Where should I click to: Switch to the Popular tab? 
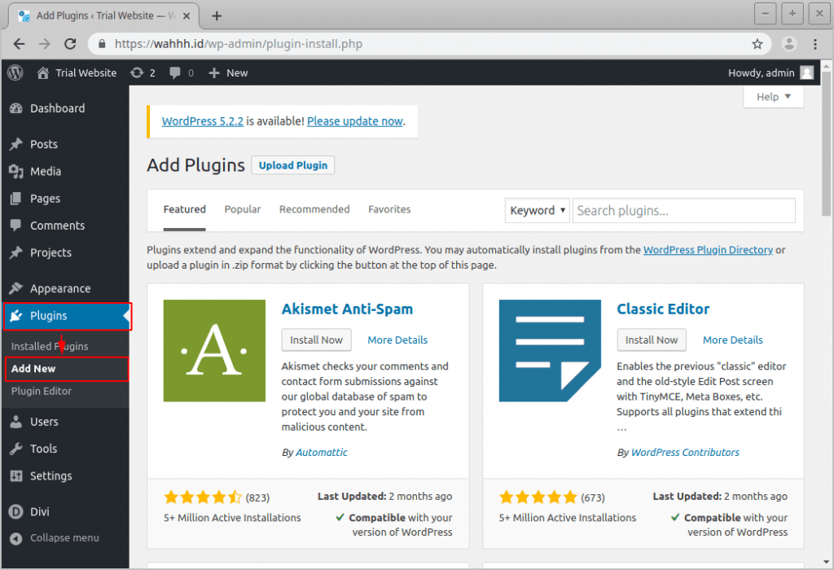click(x=243, y=209)
